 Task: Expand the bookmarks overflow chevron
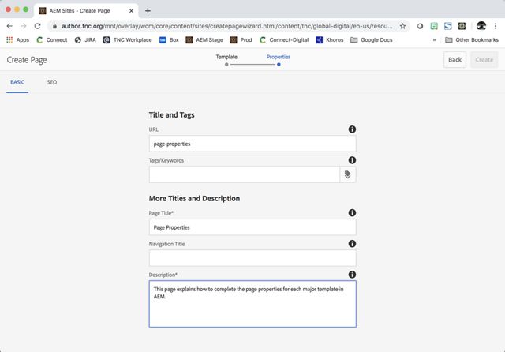[434, 39]
